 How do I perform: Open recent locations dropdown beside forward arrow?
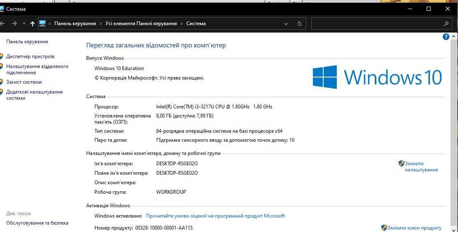pyautogui.click(x=24, y=23)
